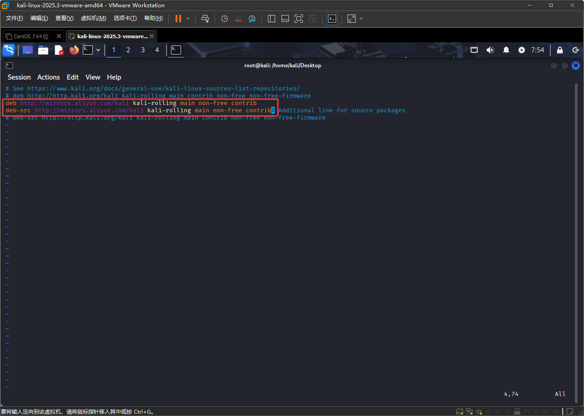Switch to the console view icon
Image resolution: width=584 pixels, height=416 pixels.
(332, 19)
